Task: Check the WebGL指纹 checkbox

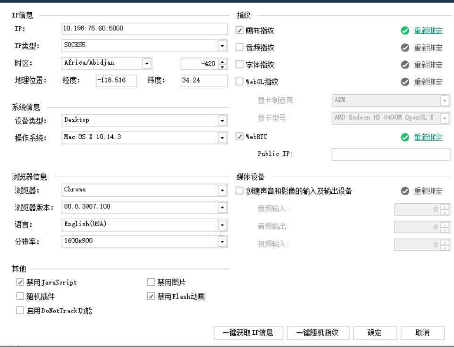Action: (x=239, y=81)
